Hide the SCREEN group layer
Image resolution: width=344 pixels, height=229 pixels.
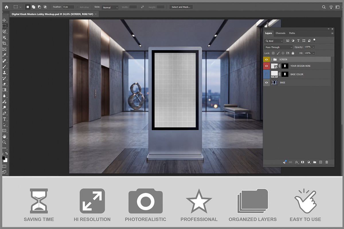[x=267, y=59]
